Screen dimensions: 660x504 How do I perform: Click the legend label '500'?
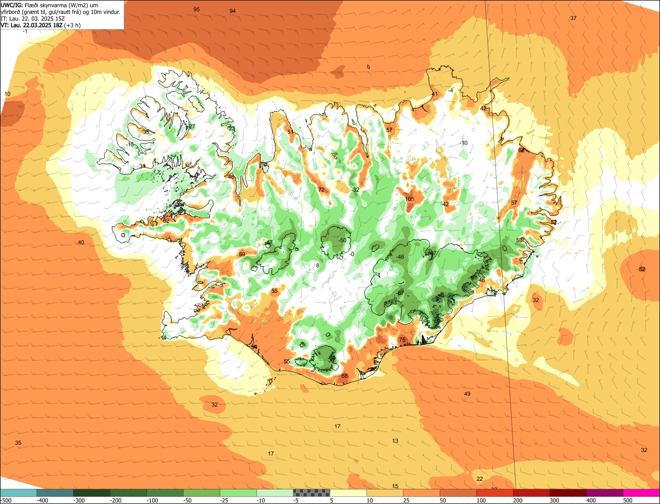pyautogui.click(x=628, y=500)
